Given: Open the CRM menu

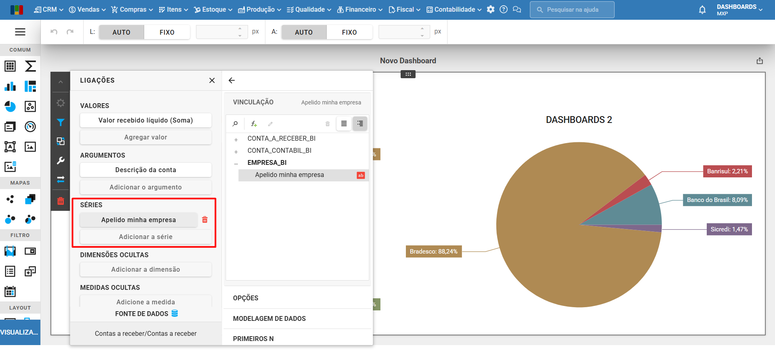Looking at the screenshot, I should [48, 10].
